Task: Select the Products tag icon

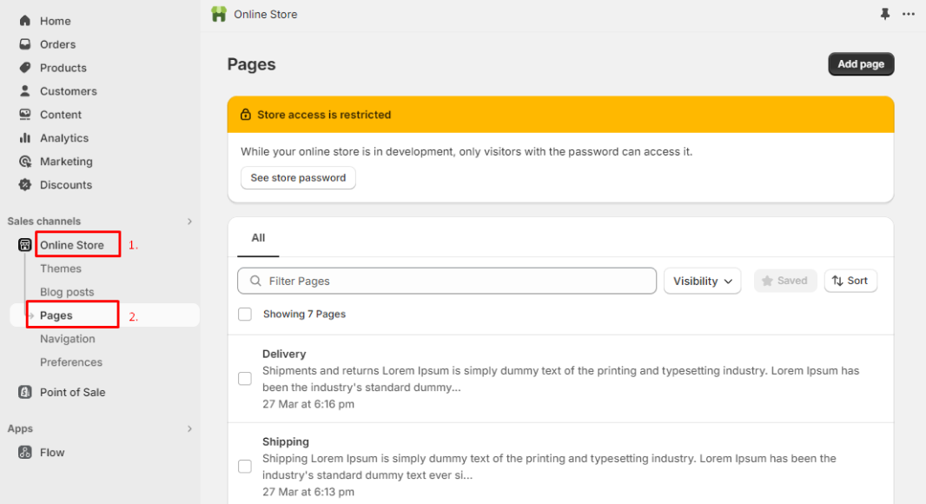Action: click(x=25, y=68)
